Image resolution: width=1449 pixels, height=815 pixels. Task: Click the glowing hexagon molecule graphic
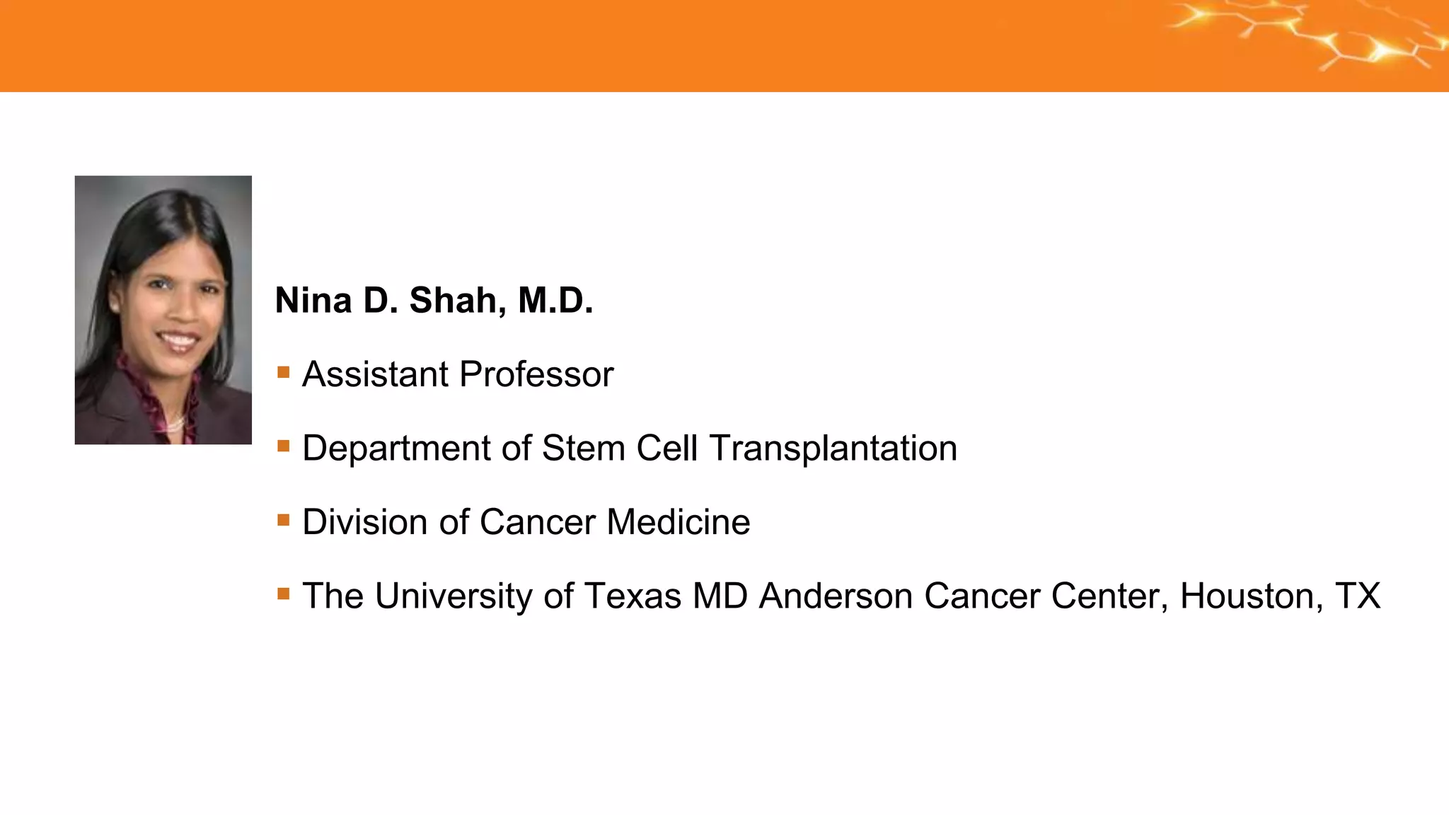(x=1309, y=35)
